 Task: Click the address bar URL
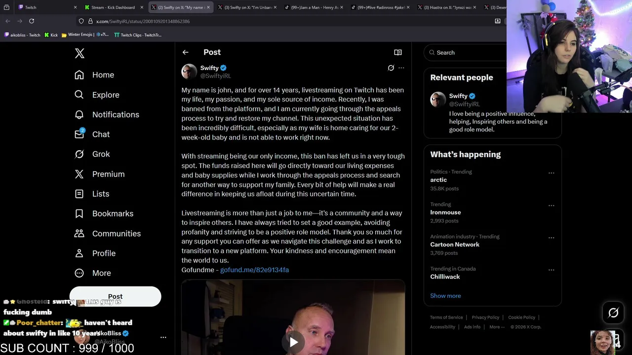pos(143,21)
